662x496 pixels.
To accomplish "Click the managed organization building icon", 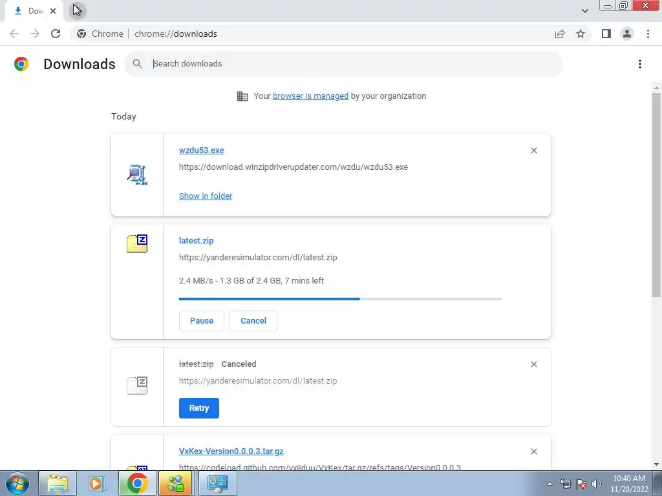I will 242,96.
